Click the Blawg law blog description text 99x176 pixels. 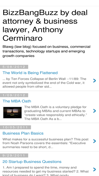46,51
